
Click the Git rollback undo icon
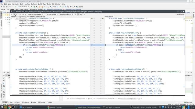tap(71, 7)
